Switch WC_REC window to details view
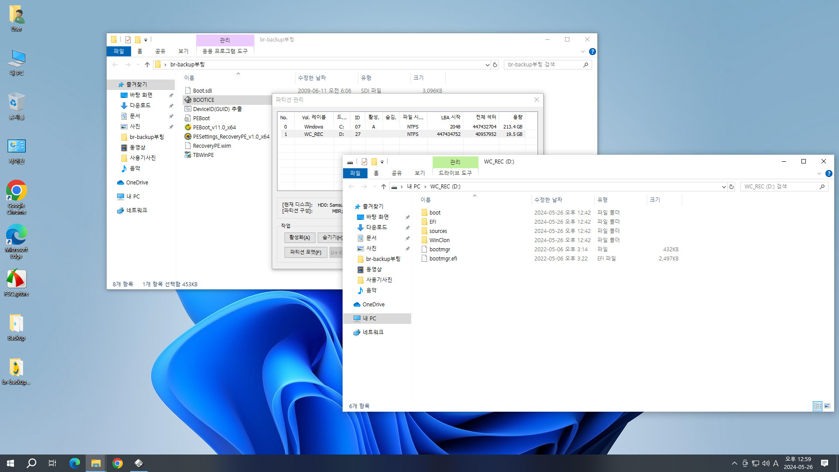839x472 pixels. (x=818, y=406)
